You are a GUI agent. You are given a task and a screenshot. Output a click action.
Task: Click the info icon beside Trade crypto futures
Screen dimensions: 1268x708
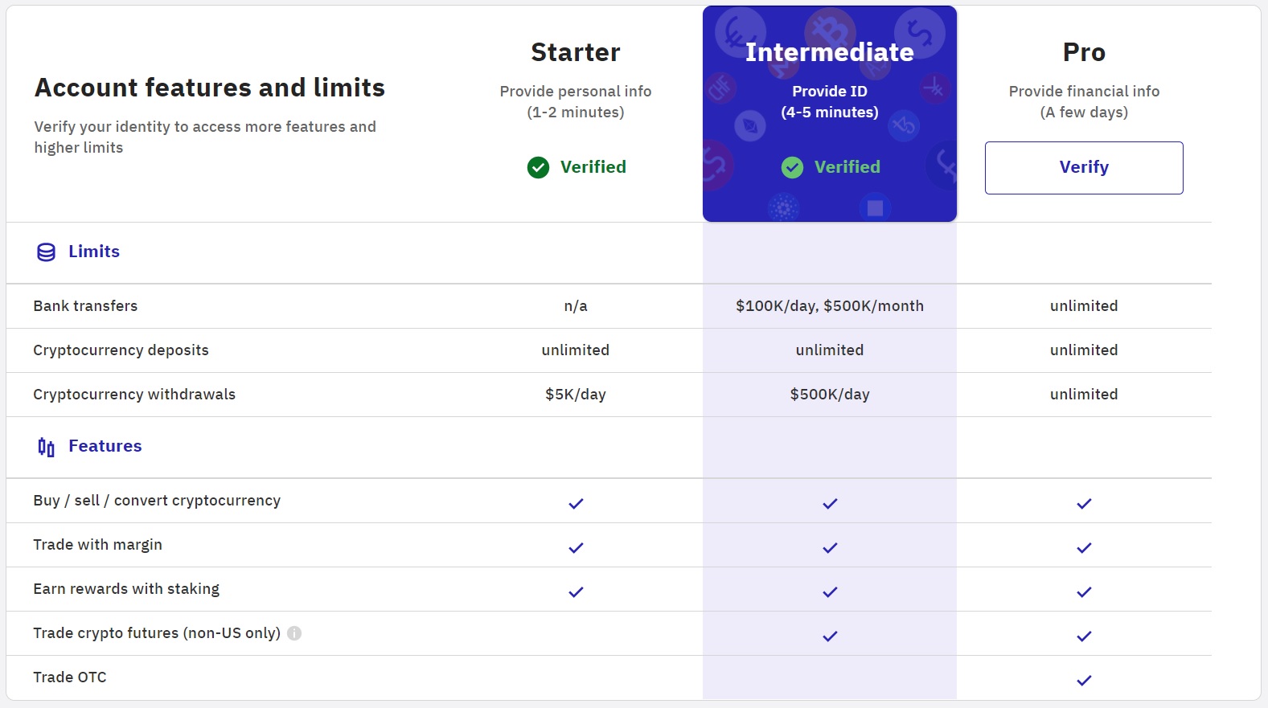pyautogui.click(x=294, y=633)
